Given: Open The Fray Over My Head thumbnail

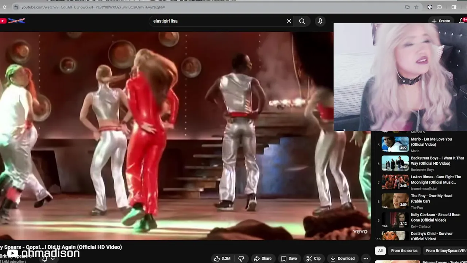Looking at the screenshot, I should coord(395,201).
